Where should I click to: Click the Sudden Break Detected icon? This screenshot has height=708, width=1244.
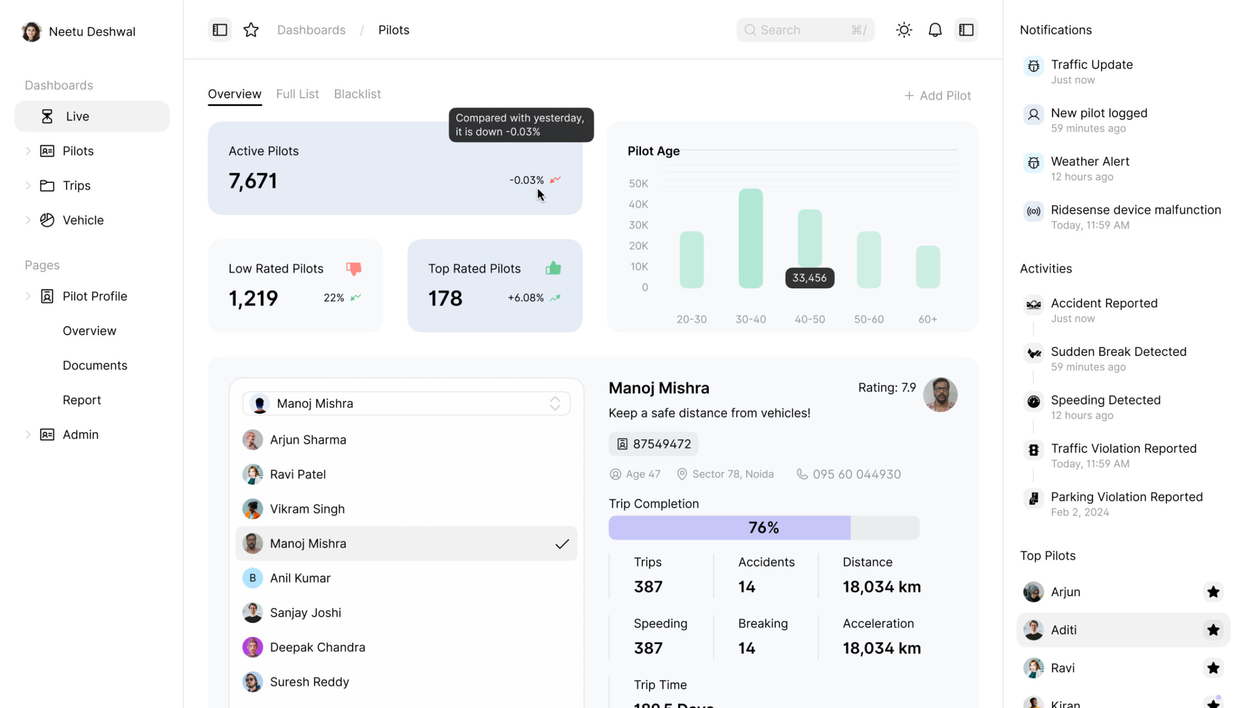(1034, 353)
